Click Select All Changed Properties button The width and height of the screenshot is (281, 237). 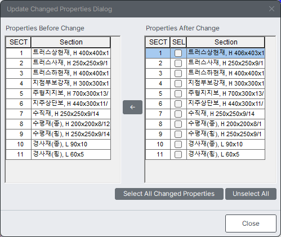[169, 194]
